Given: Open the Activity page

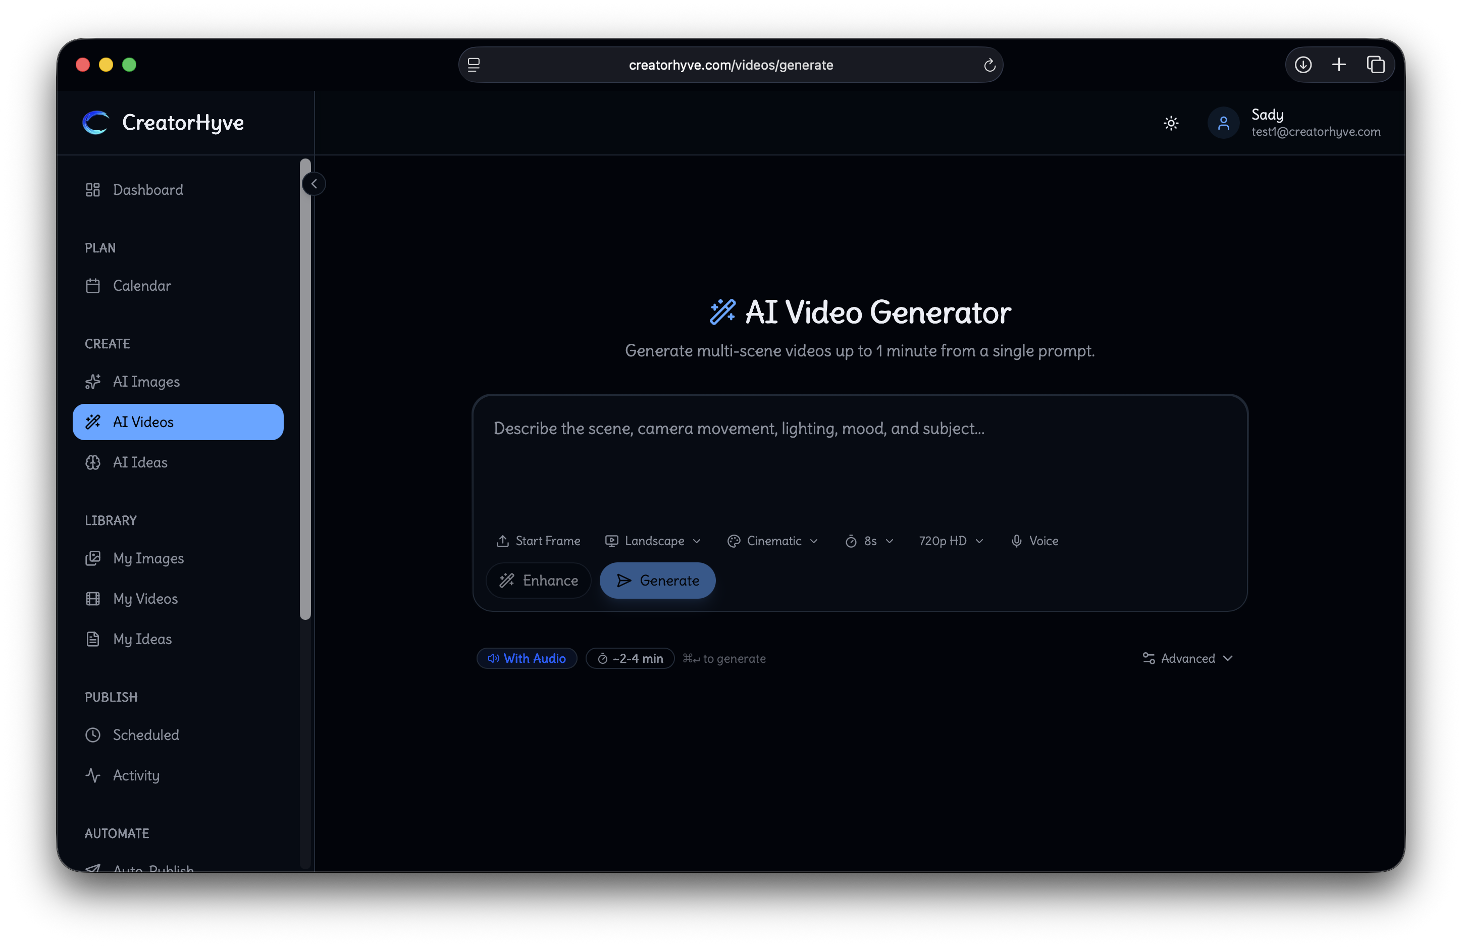Looking at the screenshot, I should [136, 775].
